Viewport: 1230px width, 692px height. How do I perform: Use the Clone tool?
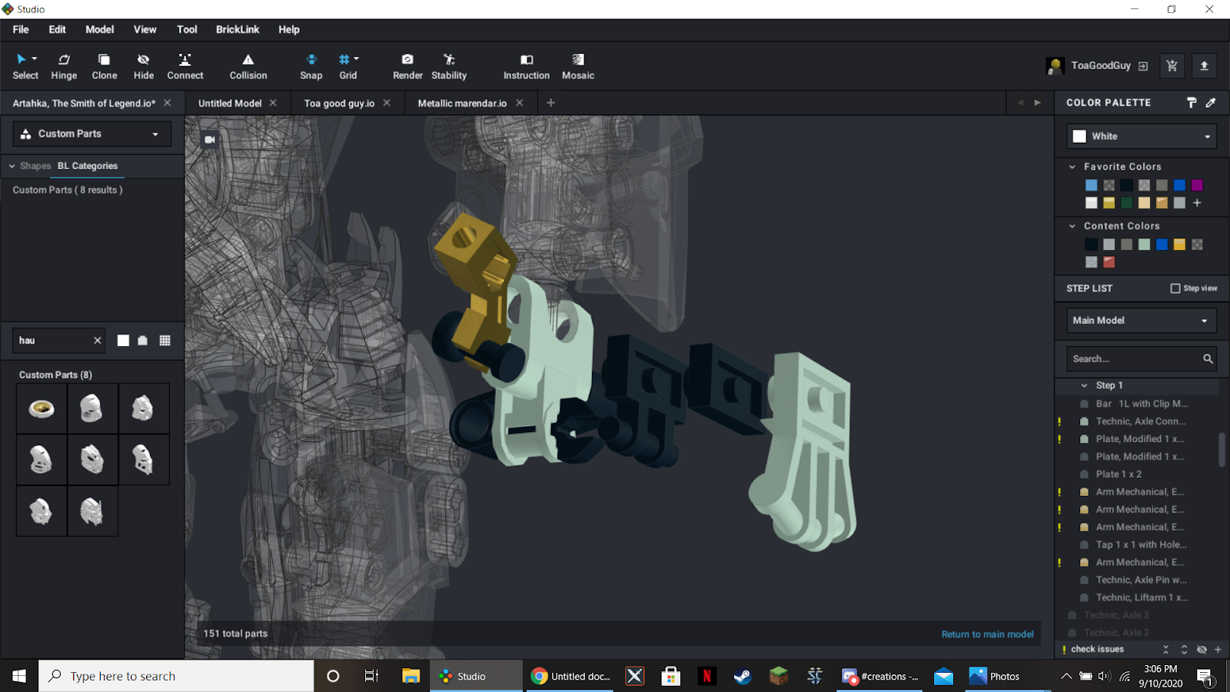tap(105, 66)
